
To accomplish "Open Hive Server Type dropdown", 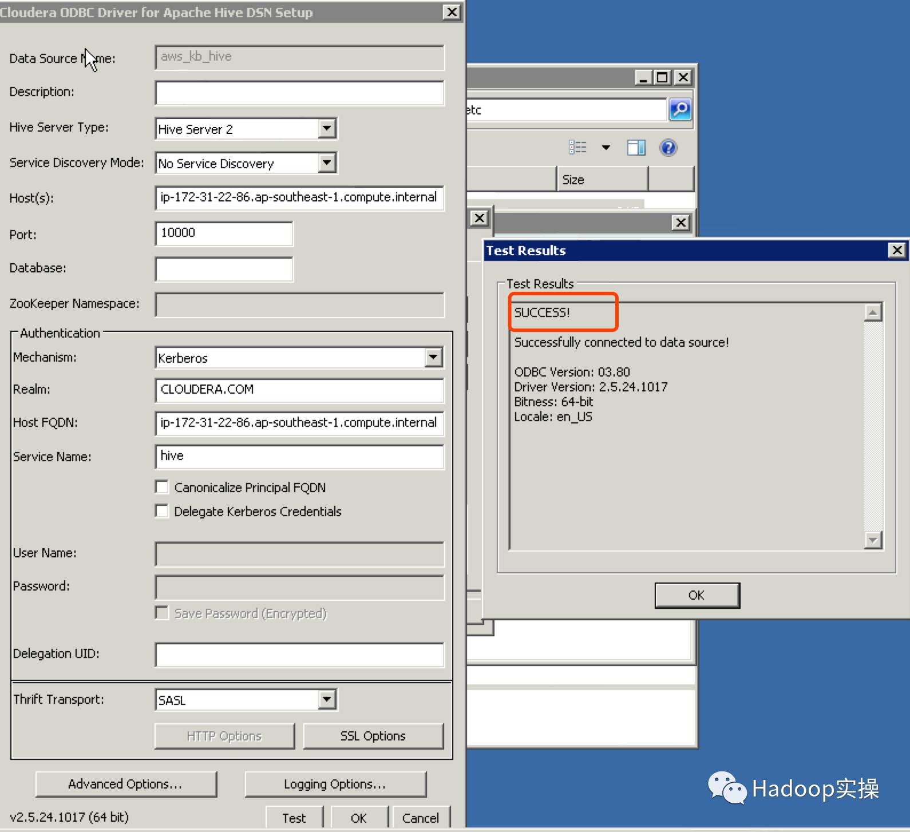I will pyautogui.click(x=327, y=128).
